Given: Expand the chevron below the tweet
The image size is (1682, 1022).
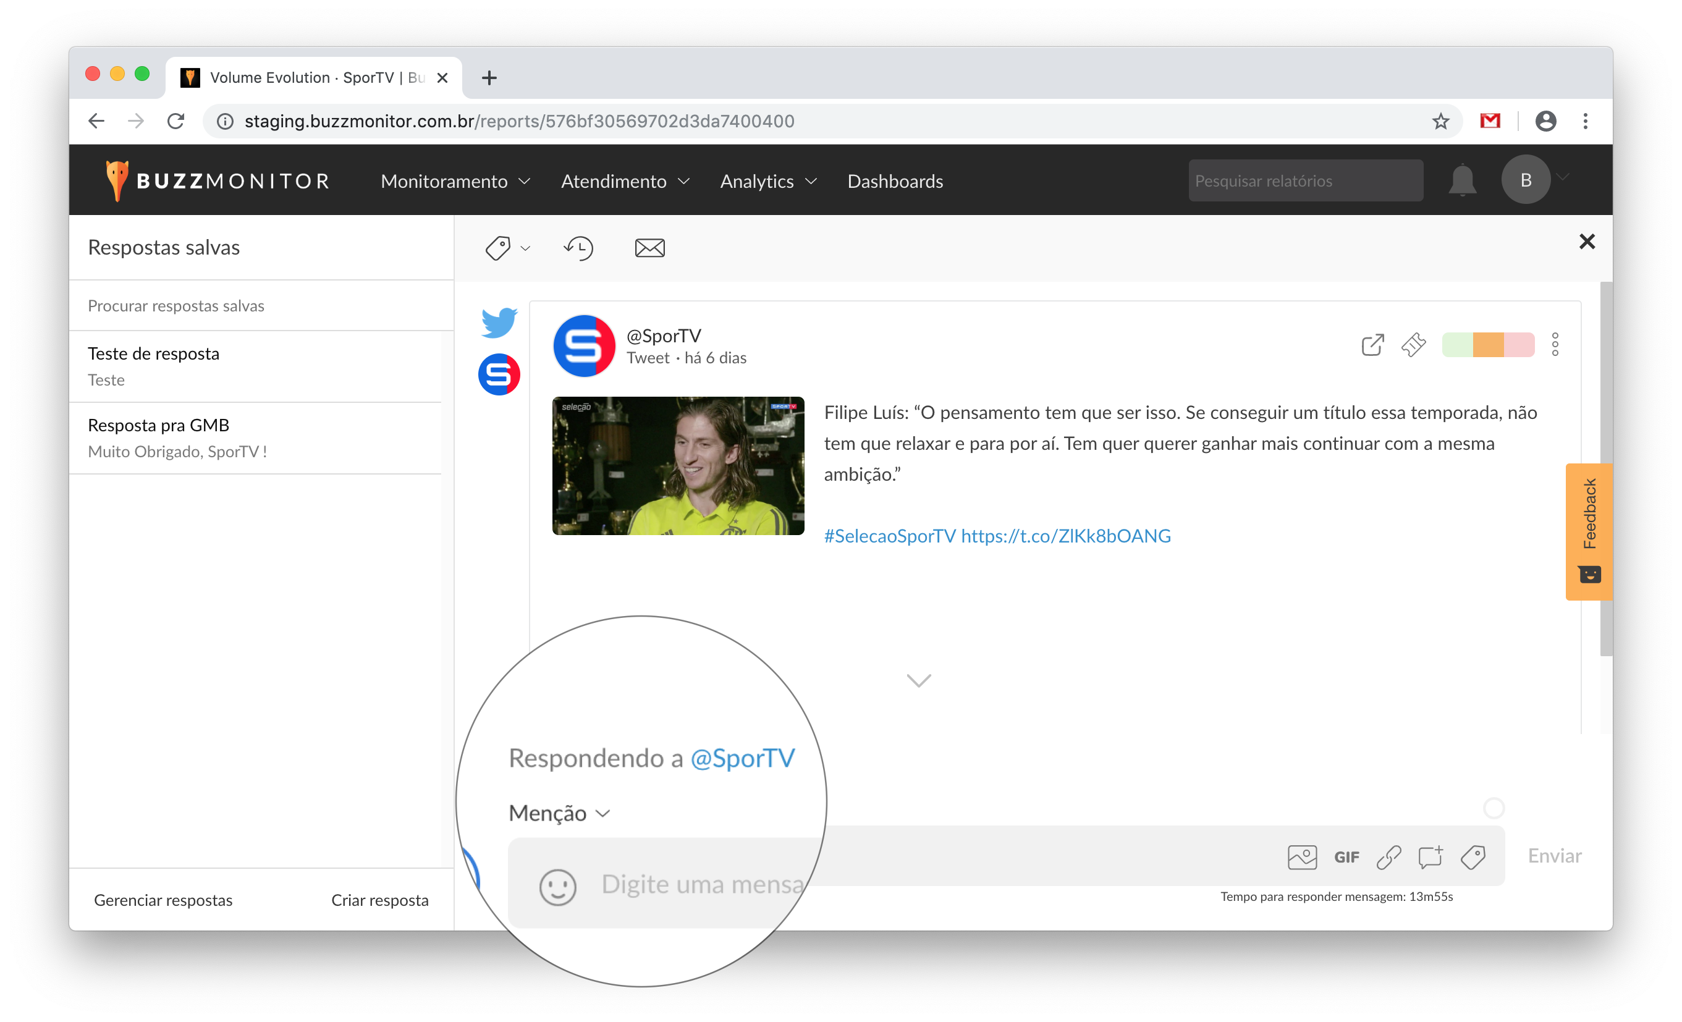Looking at the screenshot, I should click(919, 680).
